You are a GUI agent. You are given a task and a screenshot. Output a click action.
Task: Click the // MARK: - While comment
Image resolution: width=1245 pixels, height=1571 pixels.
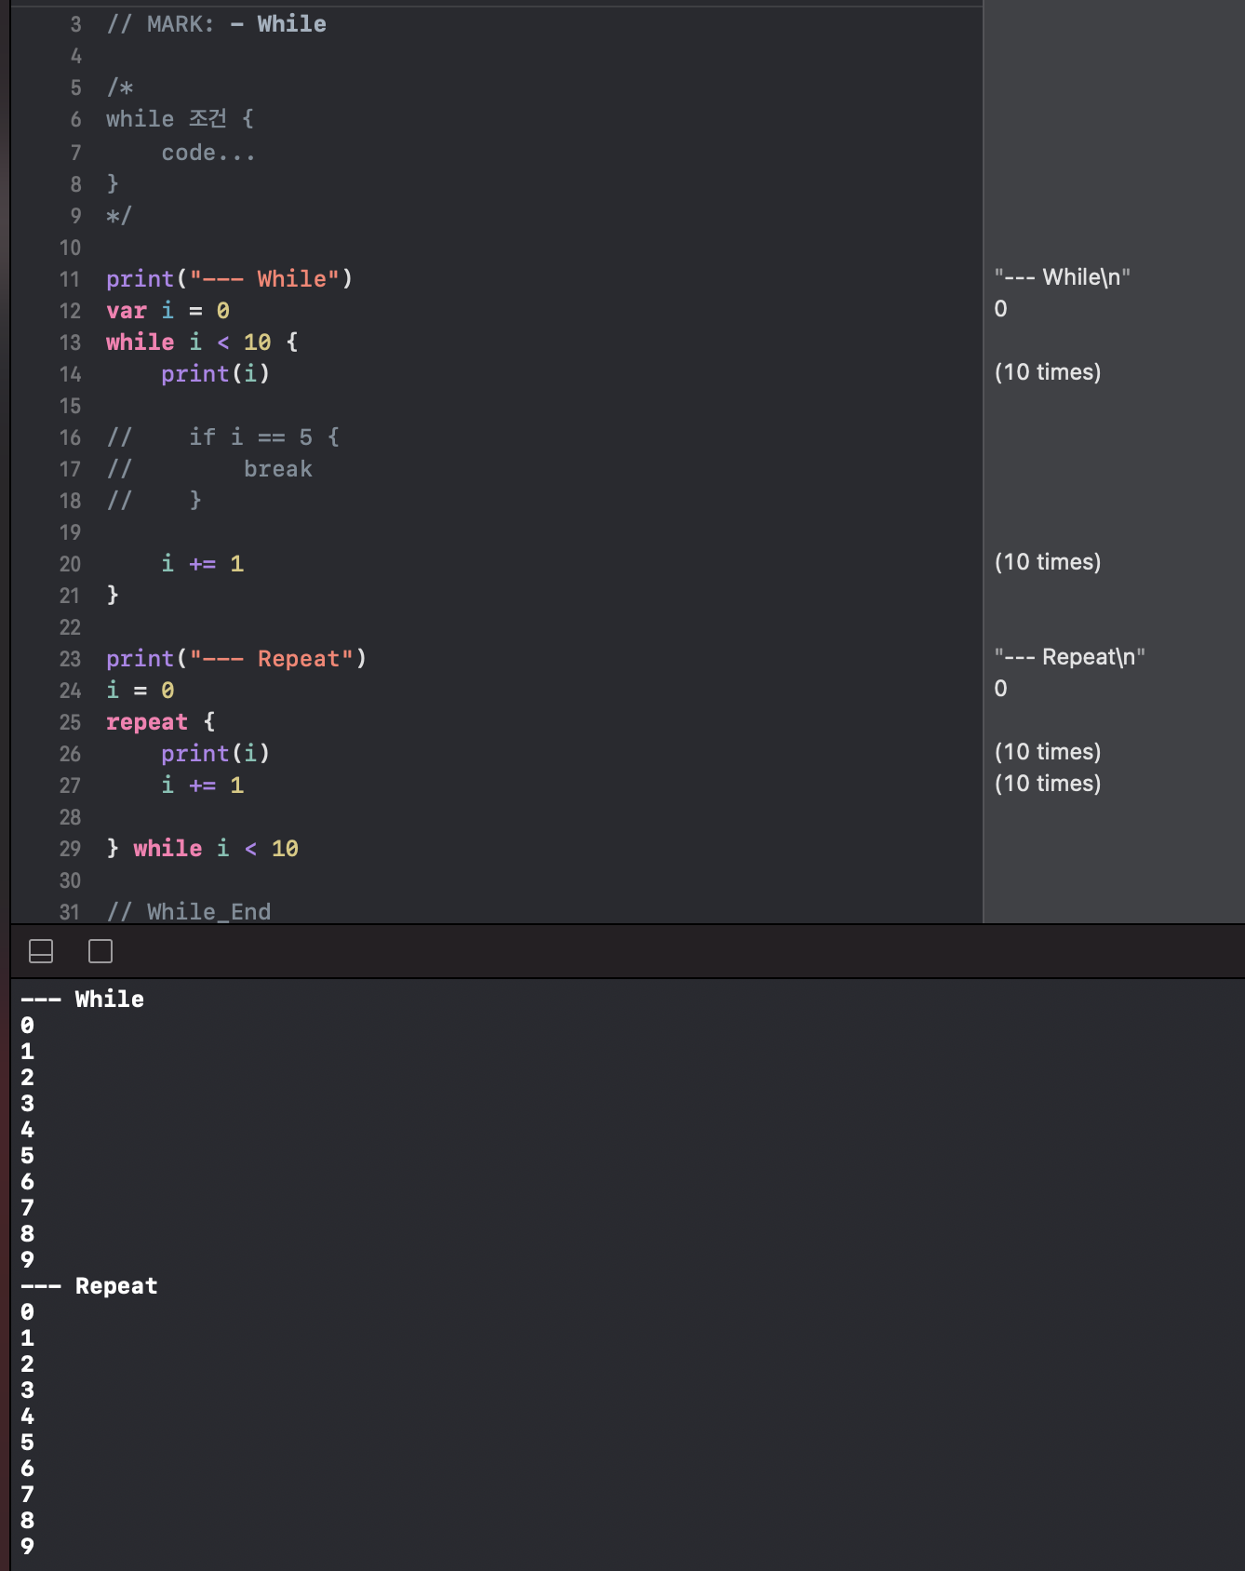(x=216, y=24)
